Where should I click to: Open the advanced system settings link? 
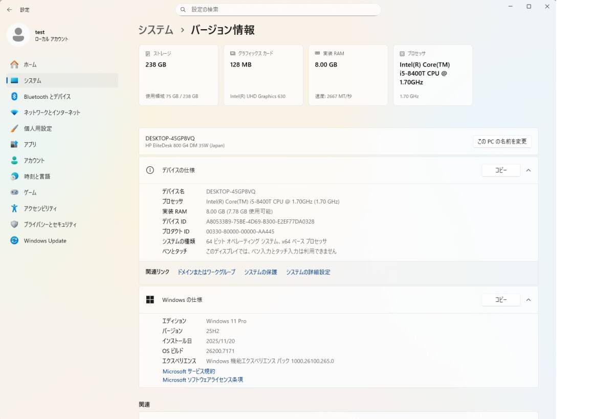(x=308, y=272)
